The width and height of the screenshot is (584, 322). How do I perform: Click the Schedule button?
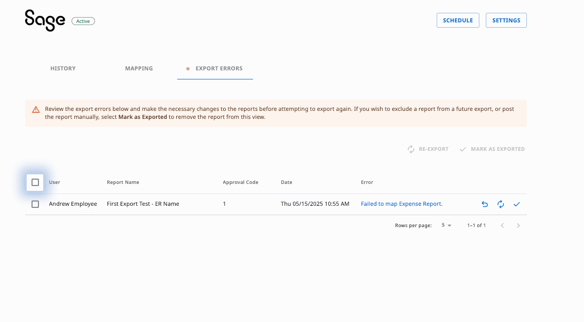pyautogui.click(x=457, y=20)
